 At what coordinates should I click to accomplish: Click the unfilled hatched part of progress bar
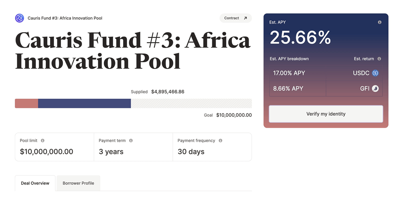click(x=191, y=104)
